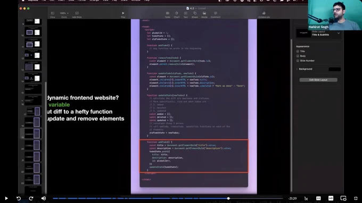
Task: Toggle the Title appearance checkbox
Action: tap(298, 52)
